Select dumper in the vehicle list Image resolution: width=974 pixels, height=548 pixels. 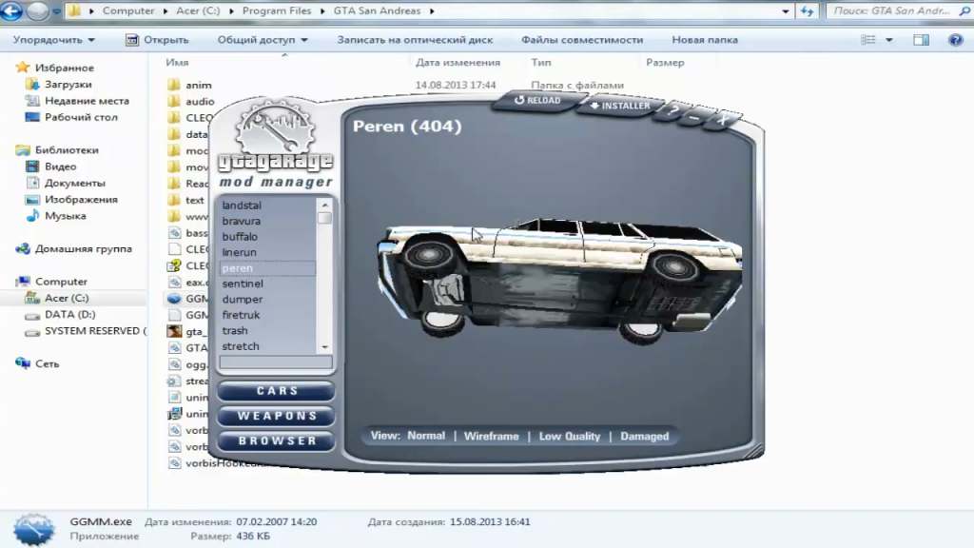pyautogui.click(x=267, y=299)
